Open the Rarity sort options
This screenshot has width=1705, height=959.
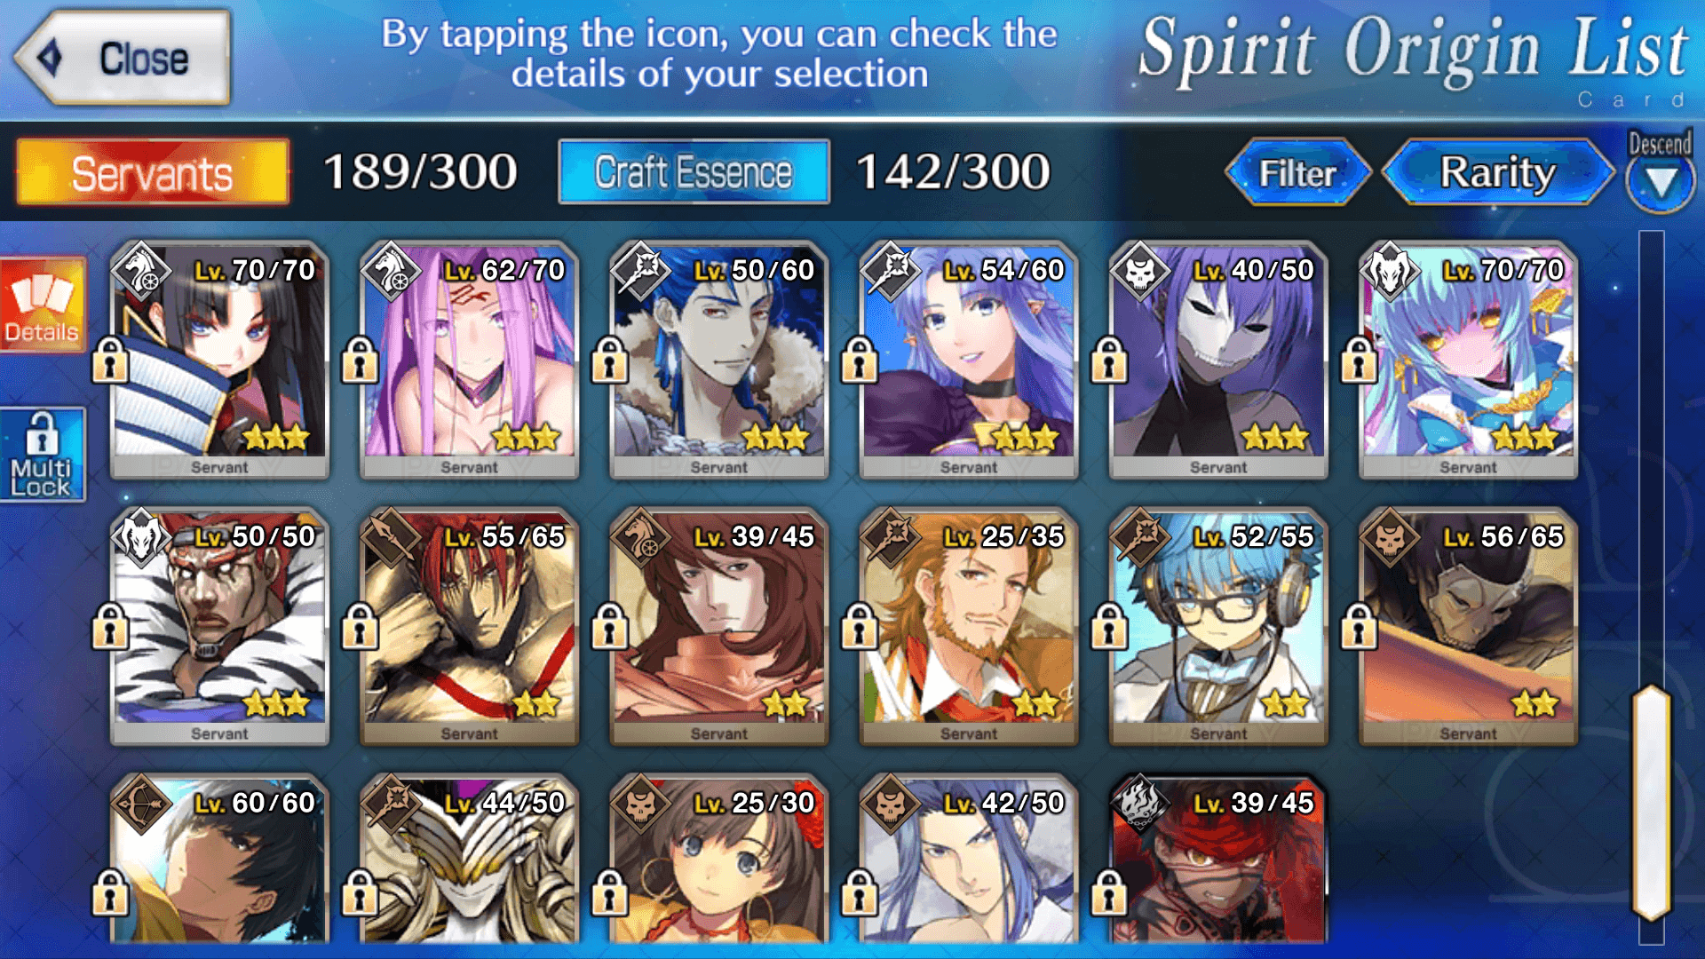[1498, 172]
